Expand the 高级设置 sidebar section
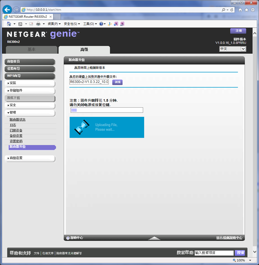This screenshot has width=259, height=265. tap(30, 158)
